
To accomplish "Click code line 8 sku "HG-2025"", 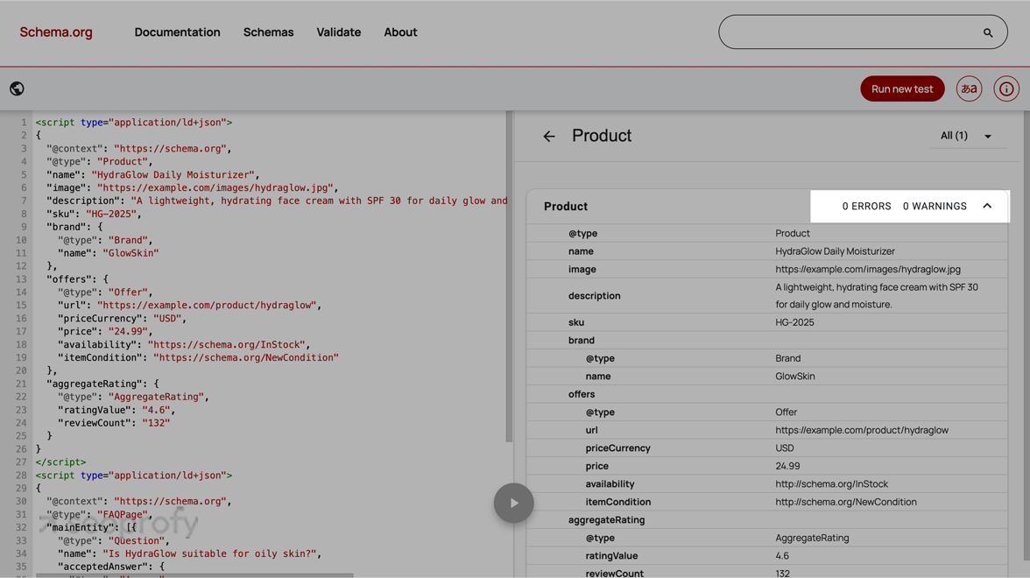I will pos(94,214).
